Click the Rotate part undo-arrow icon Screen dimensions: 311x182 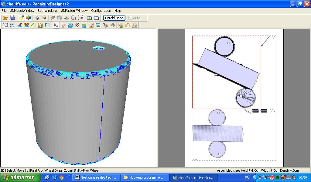pos(112,25)
